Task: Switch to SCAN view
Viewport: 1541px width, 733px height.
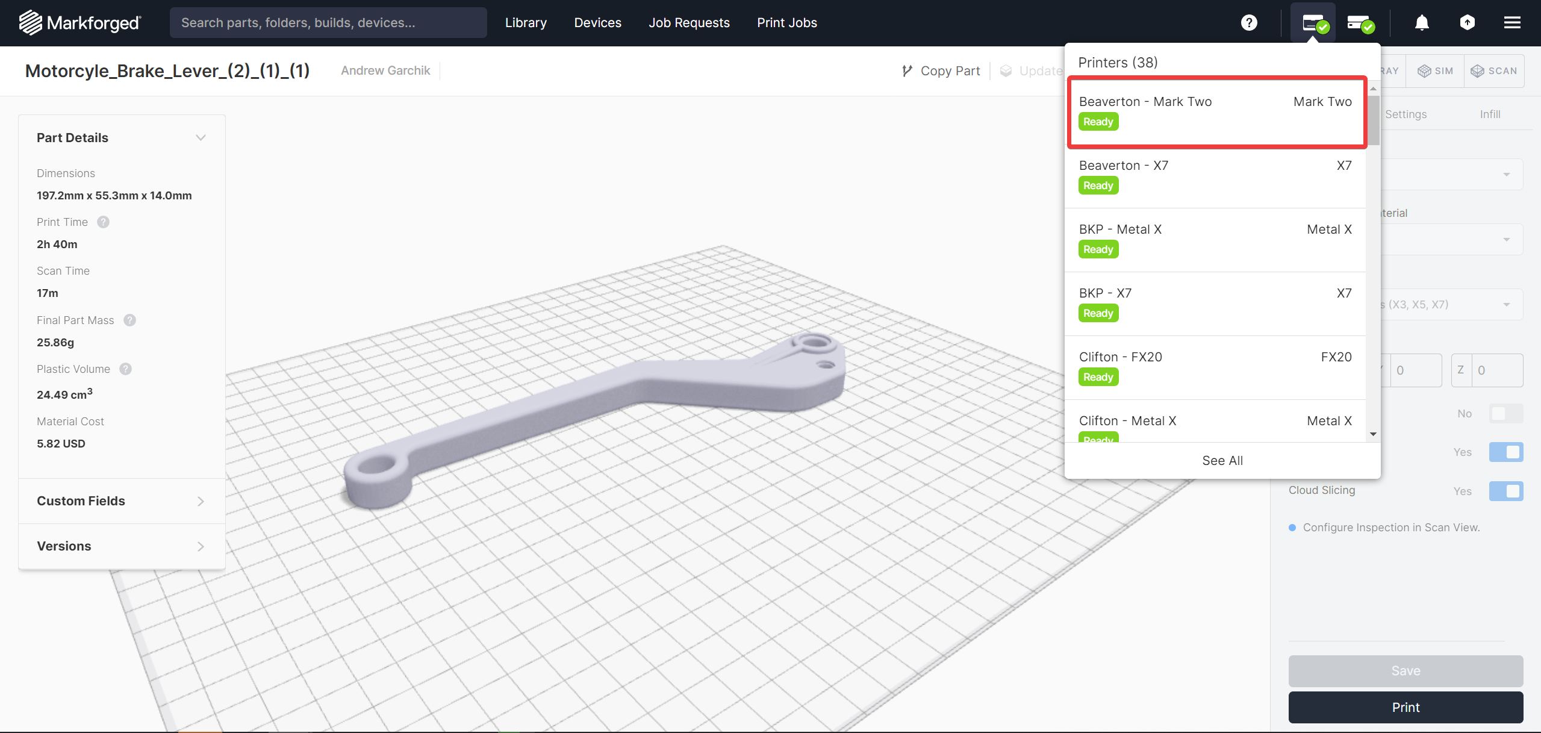Action: pos(1494,71)
